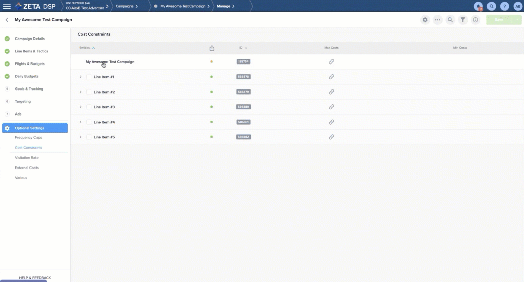Viewport: 524px width, 282px height.
Task: Go to Frequency Caps settings
Action: [28, 138]
